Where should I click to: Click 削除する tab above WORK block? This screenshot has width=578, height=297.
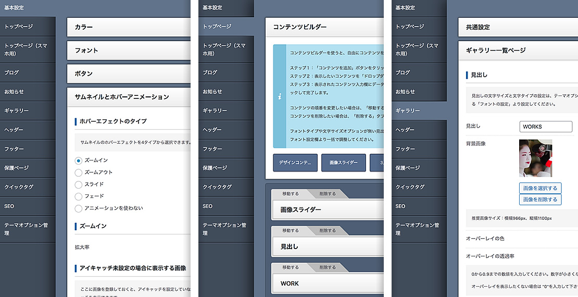point(328,267)
